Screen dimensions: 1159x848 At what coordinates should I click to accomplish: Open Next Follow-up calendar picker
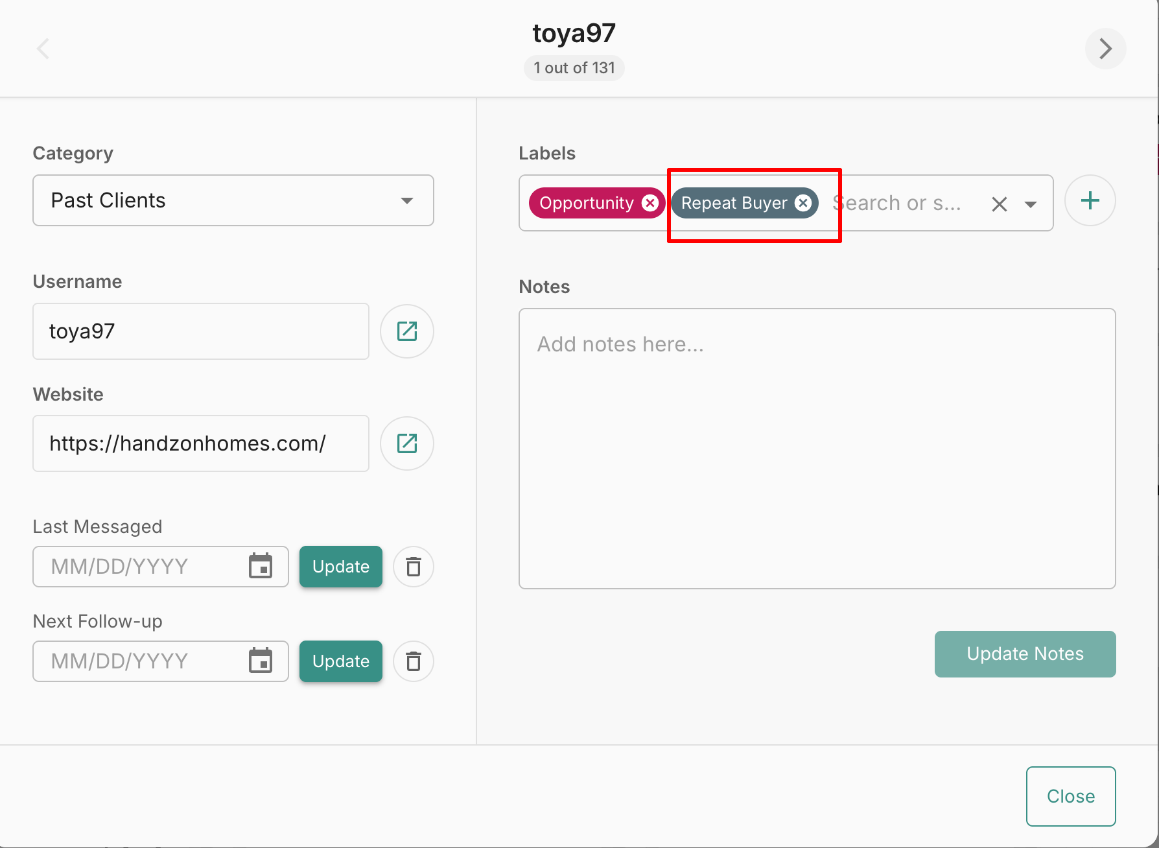coord(261,661)
